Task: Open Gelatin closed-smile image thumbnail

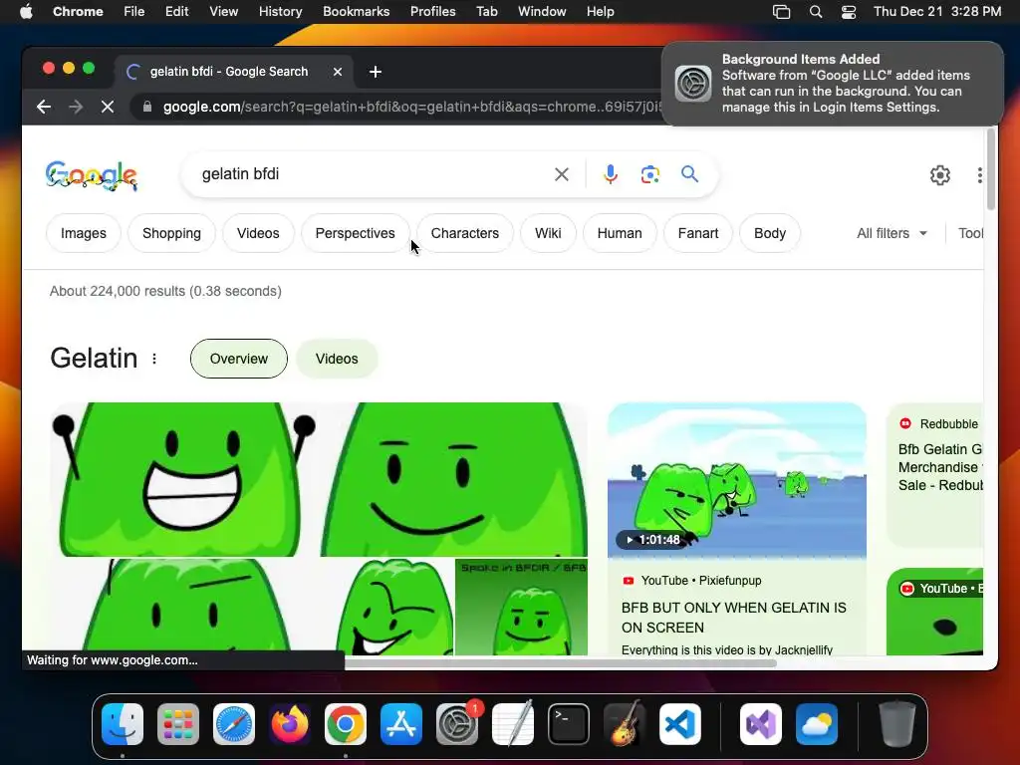Action: click(454, 479)
